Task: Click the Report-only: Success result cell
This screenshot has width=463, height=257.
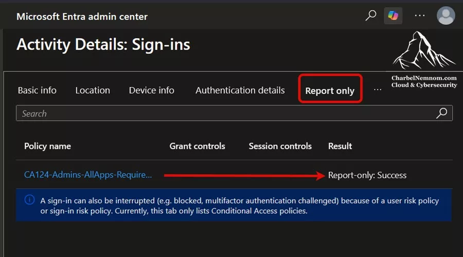Action: 367,175
